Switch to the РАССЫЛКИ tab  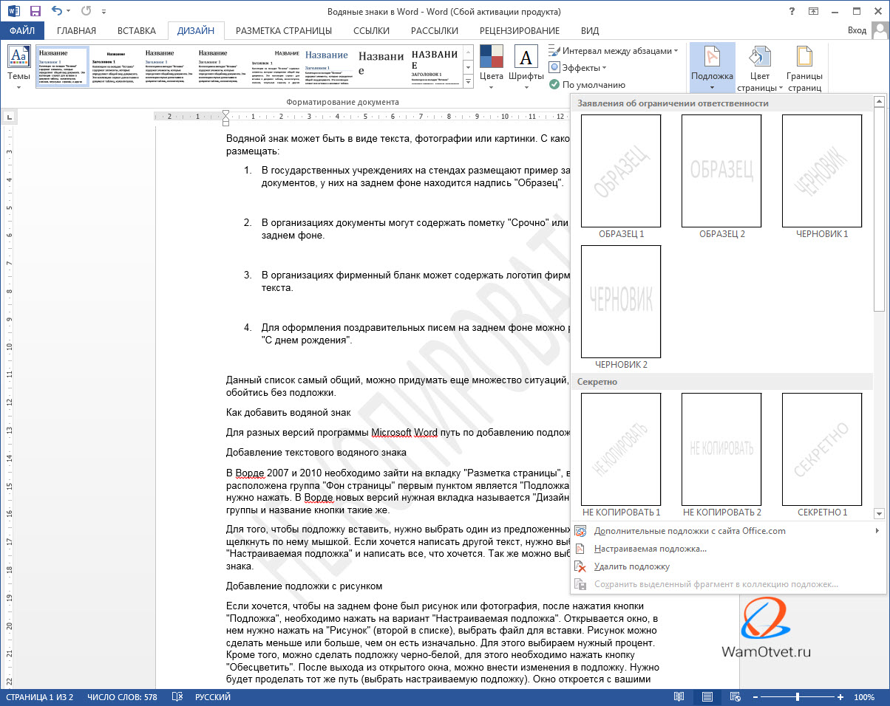tap(434, 30)
